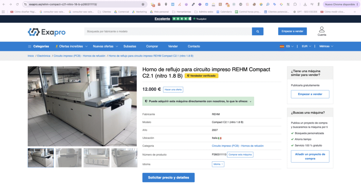
Task: Expand the green direct purchase benefits banner
Action: [198, 101]
